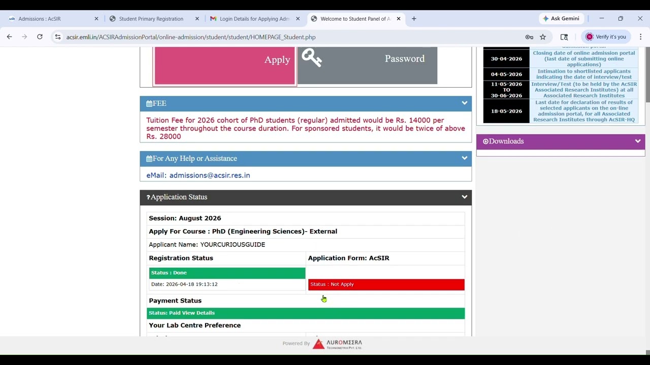Click Last date for declaration of results text

pos(584,111)
